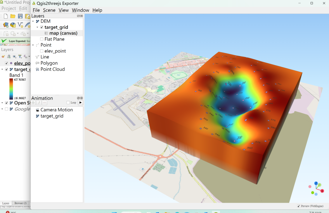Open dropdown arrow beside second digitizing icon
This screenshot has height=213, width=329.
click(x=18, y=34)
